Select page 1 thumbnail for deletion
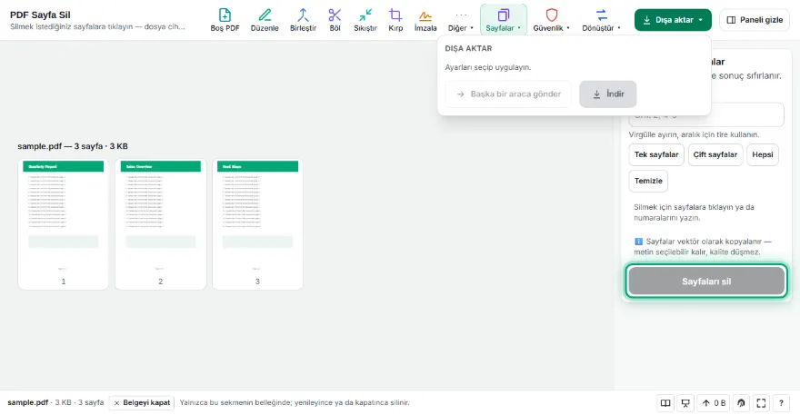The width and height of the screenshot is (800, 415). (x=64, y=224)
